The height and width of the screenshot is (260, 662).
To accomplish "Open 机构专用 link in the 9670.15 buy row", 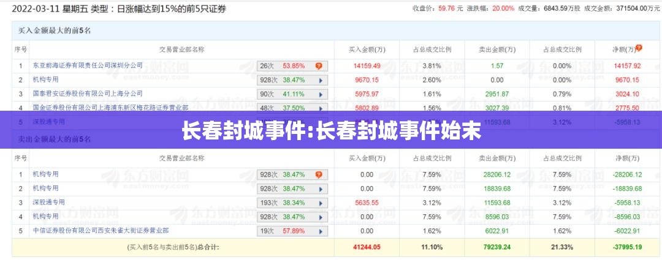I will (x=45, y=79).
